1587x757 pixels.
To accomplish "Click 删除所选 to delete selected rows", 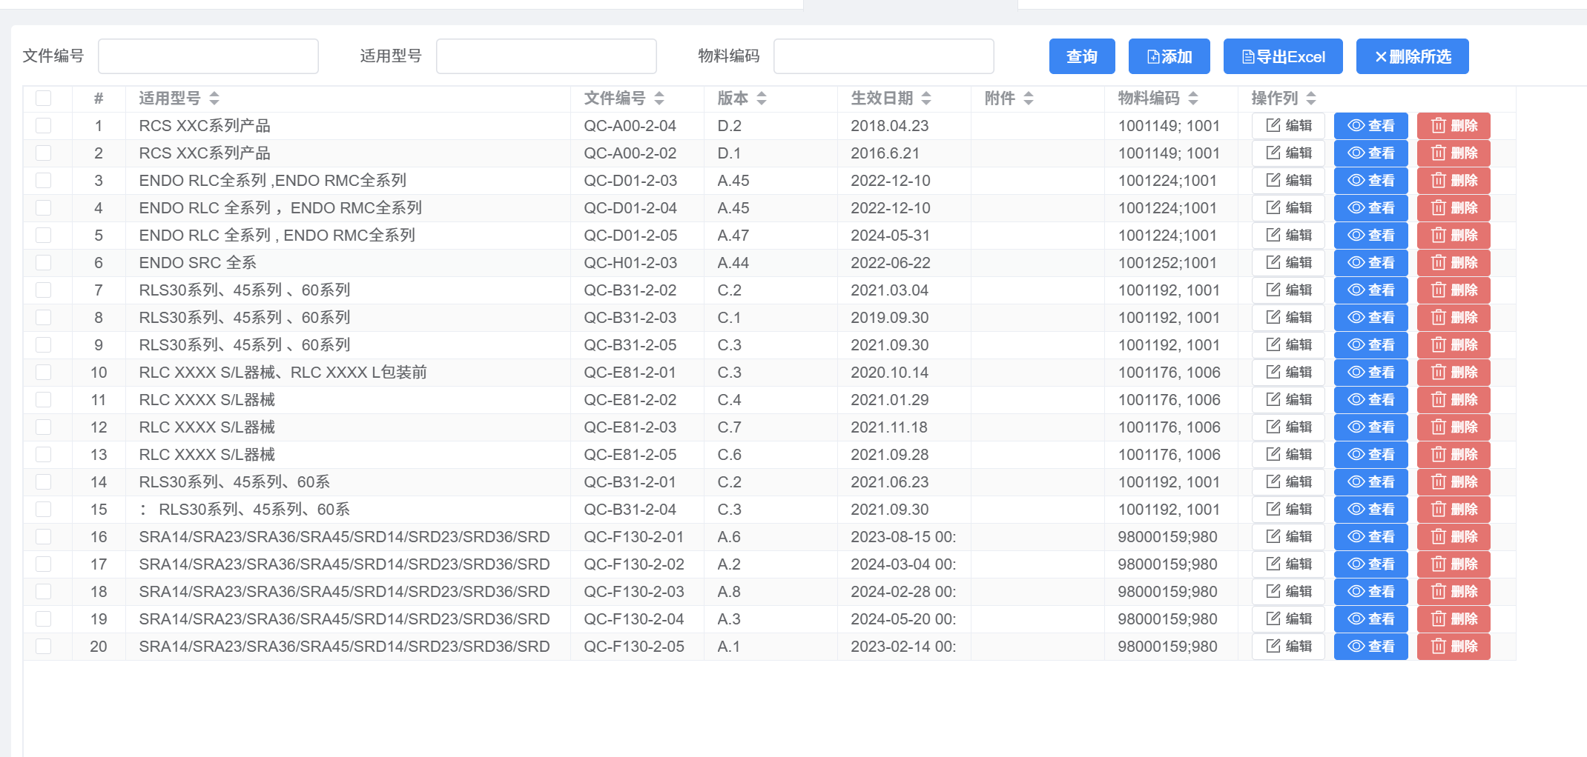I will [x=1412, y=56].
